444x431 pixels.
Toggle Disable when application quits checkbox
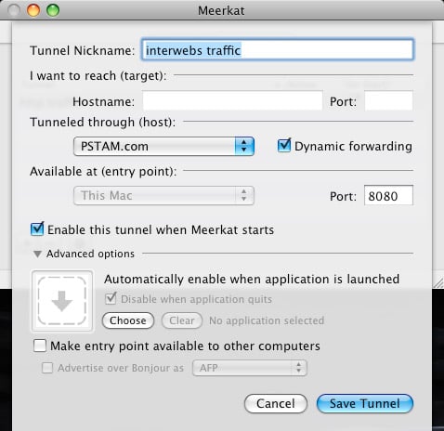click(111, 298)
